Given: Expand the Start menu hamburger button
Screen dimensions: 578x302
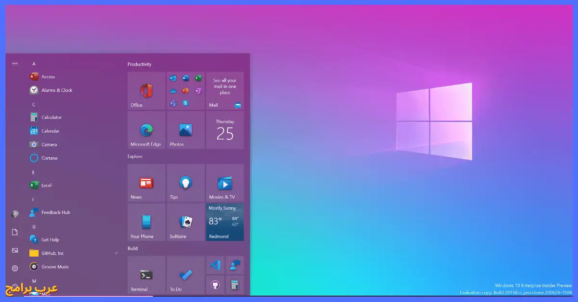Looking at the screenshot, I should 15,63.
